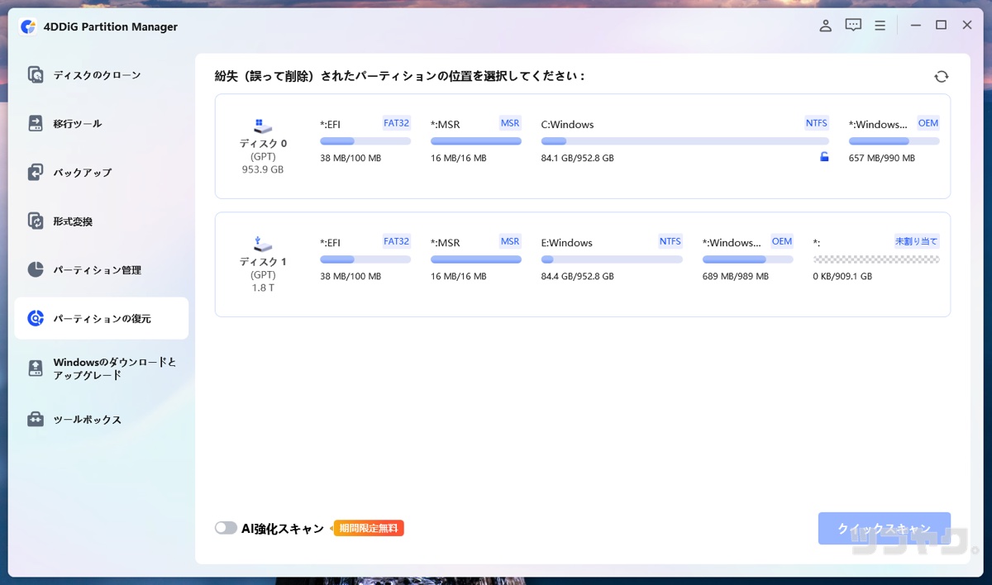Click the 953.9 GB disk size text
Viewport: 992px width, 585px height.
click(263, 169)
